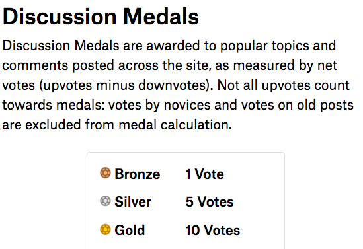Click the 'across the site' phrase
The height and width of the screenshot is (249, 363).
tap(165, 65)
